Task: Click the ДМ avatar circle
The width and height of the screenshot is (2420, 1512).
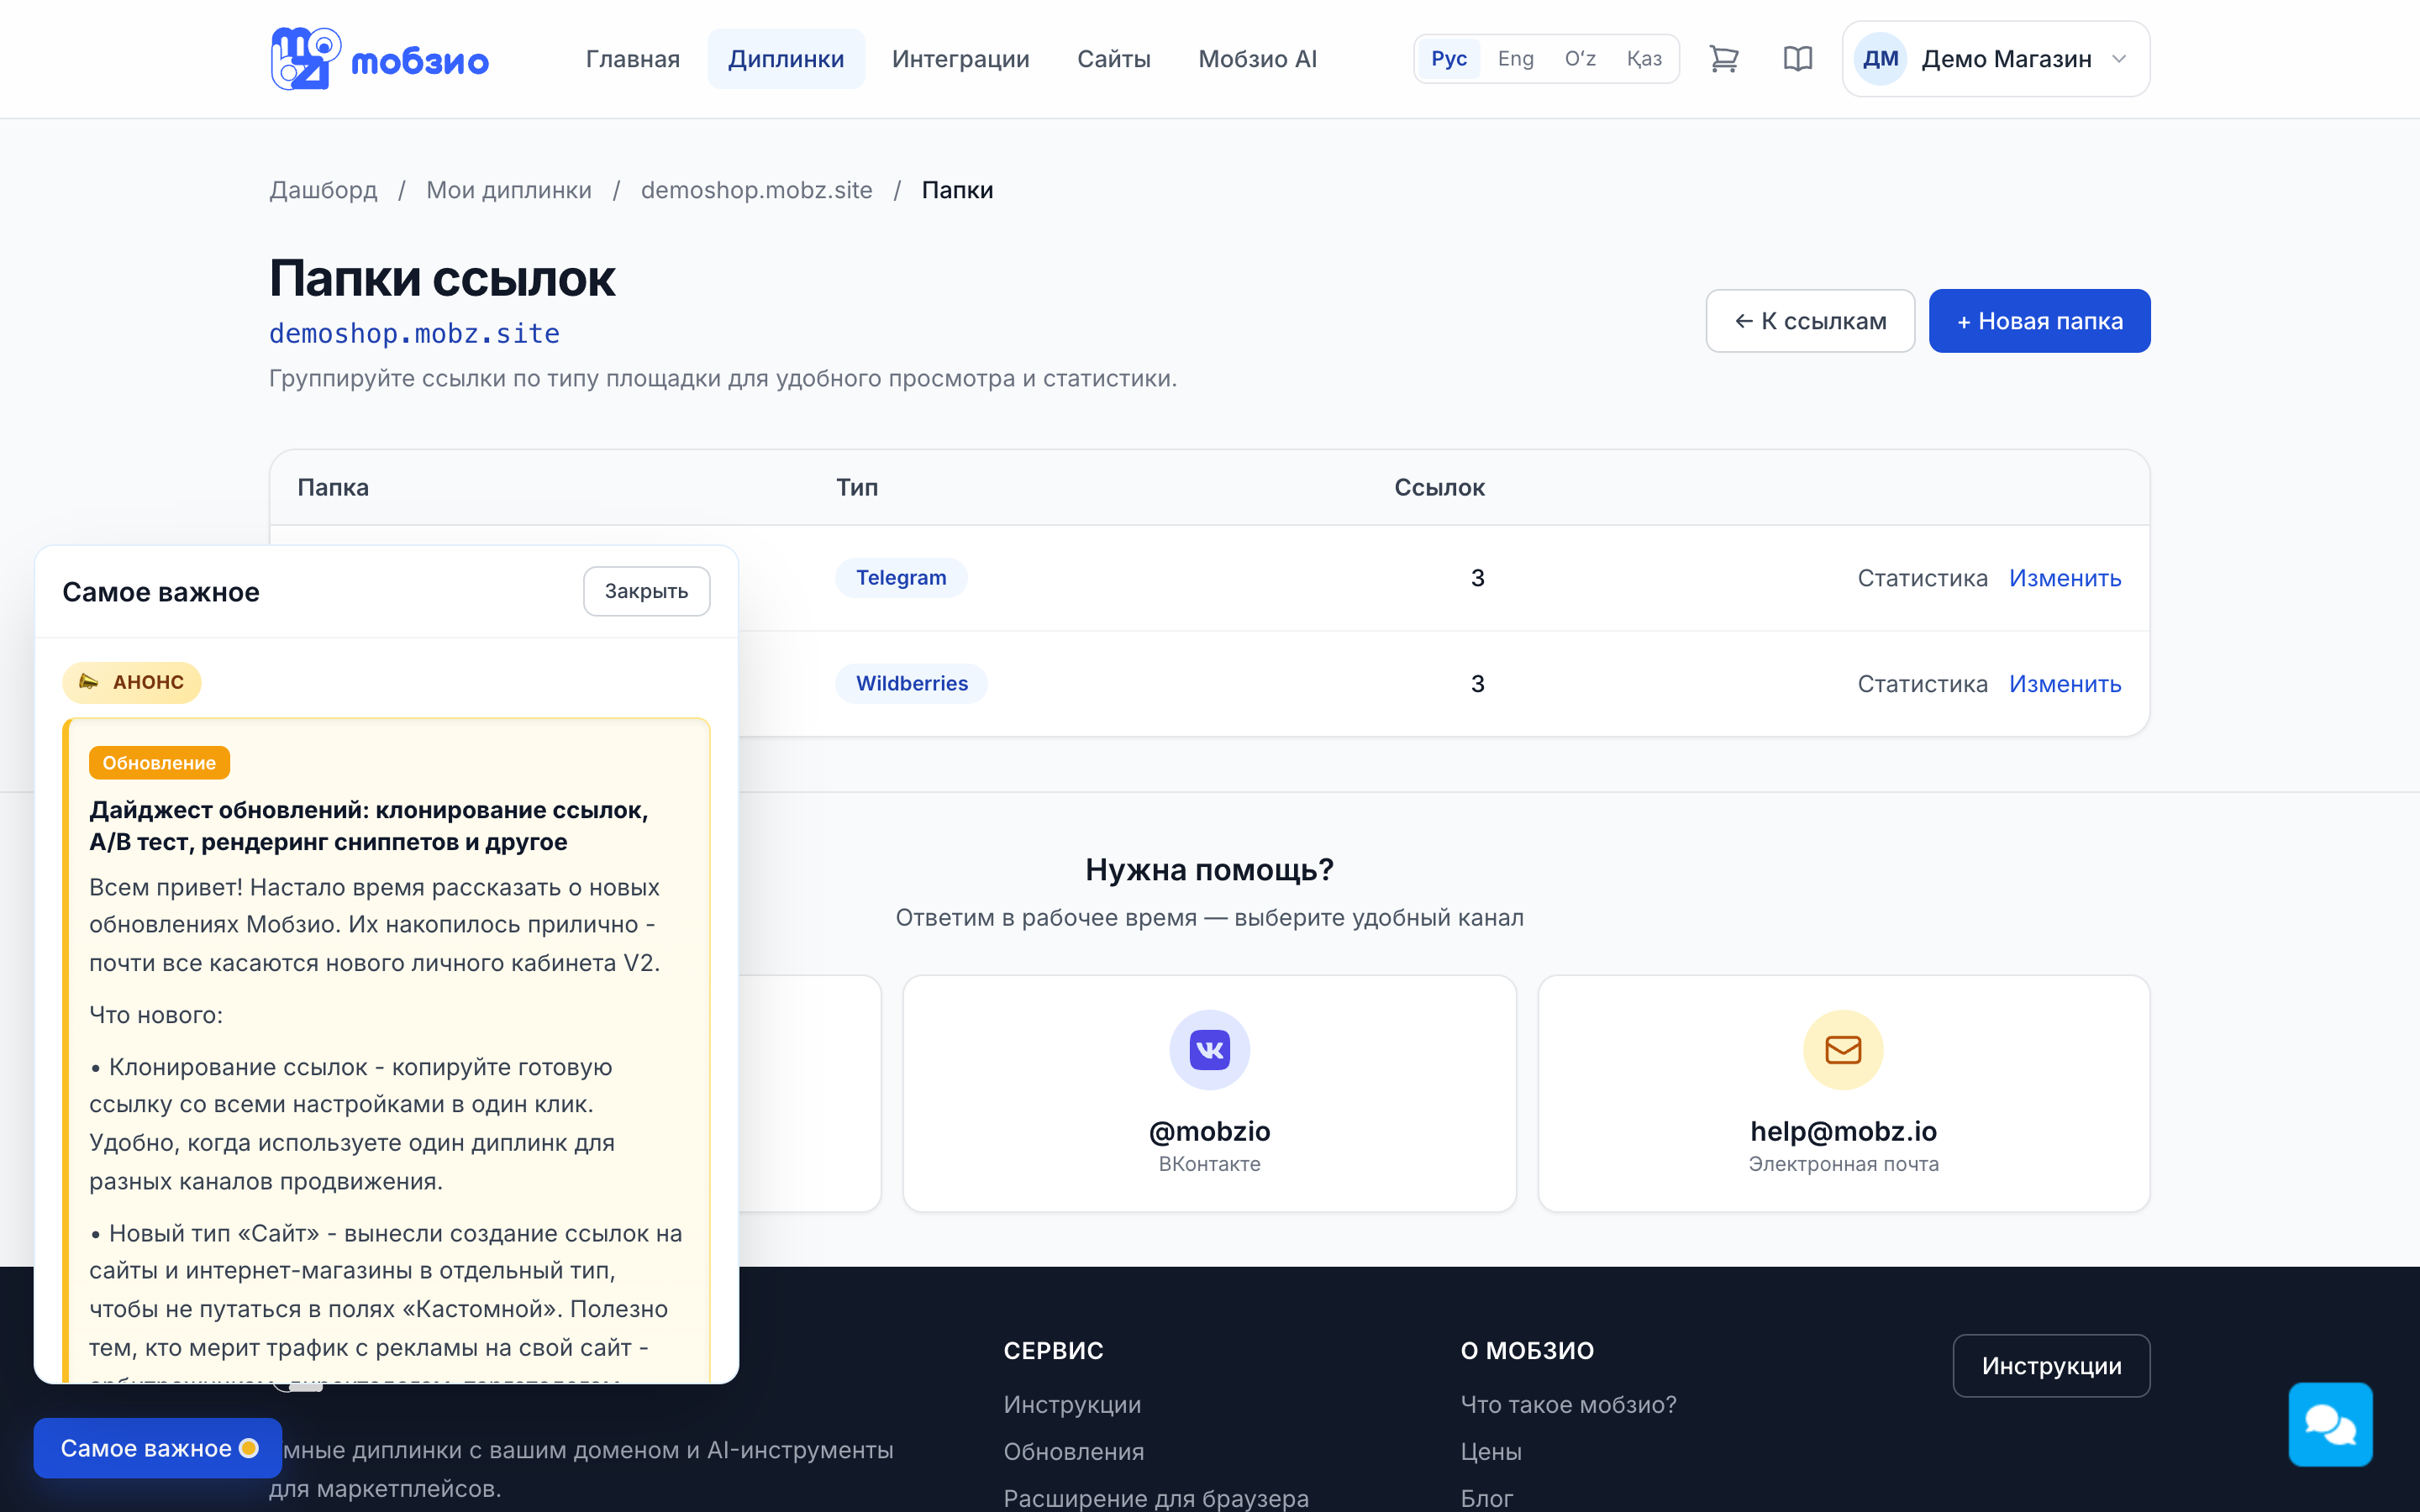Action: pos(1880,59)
